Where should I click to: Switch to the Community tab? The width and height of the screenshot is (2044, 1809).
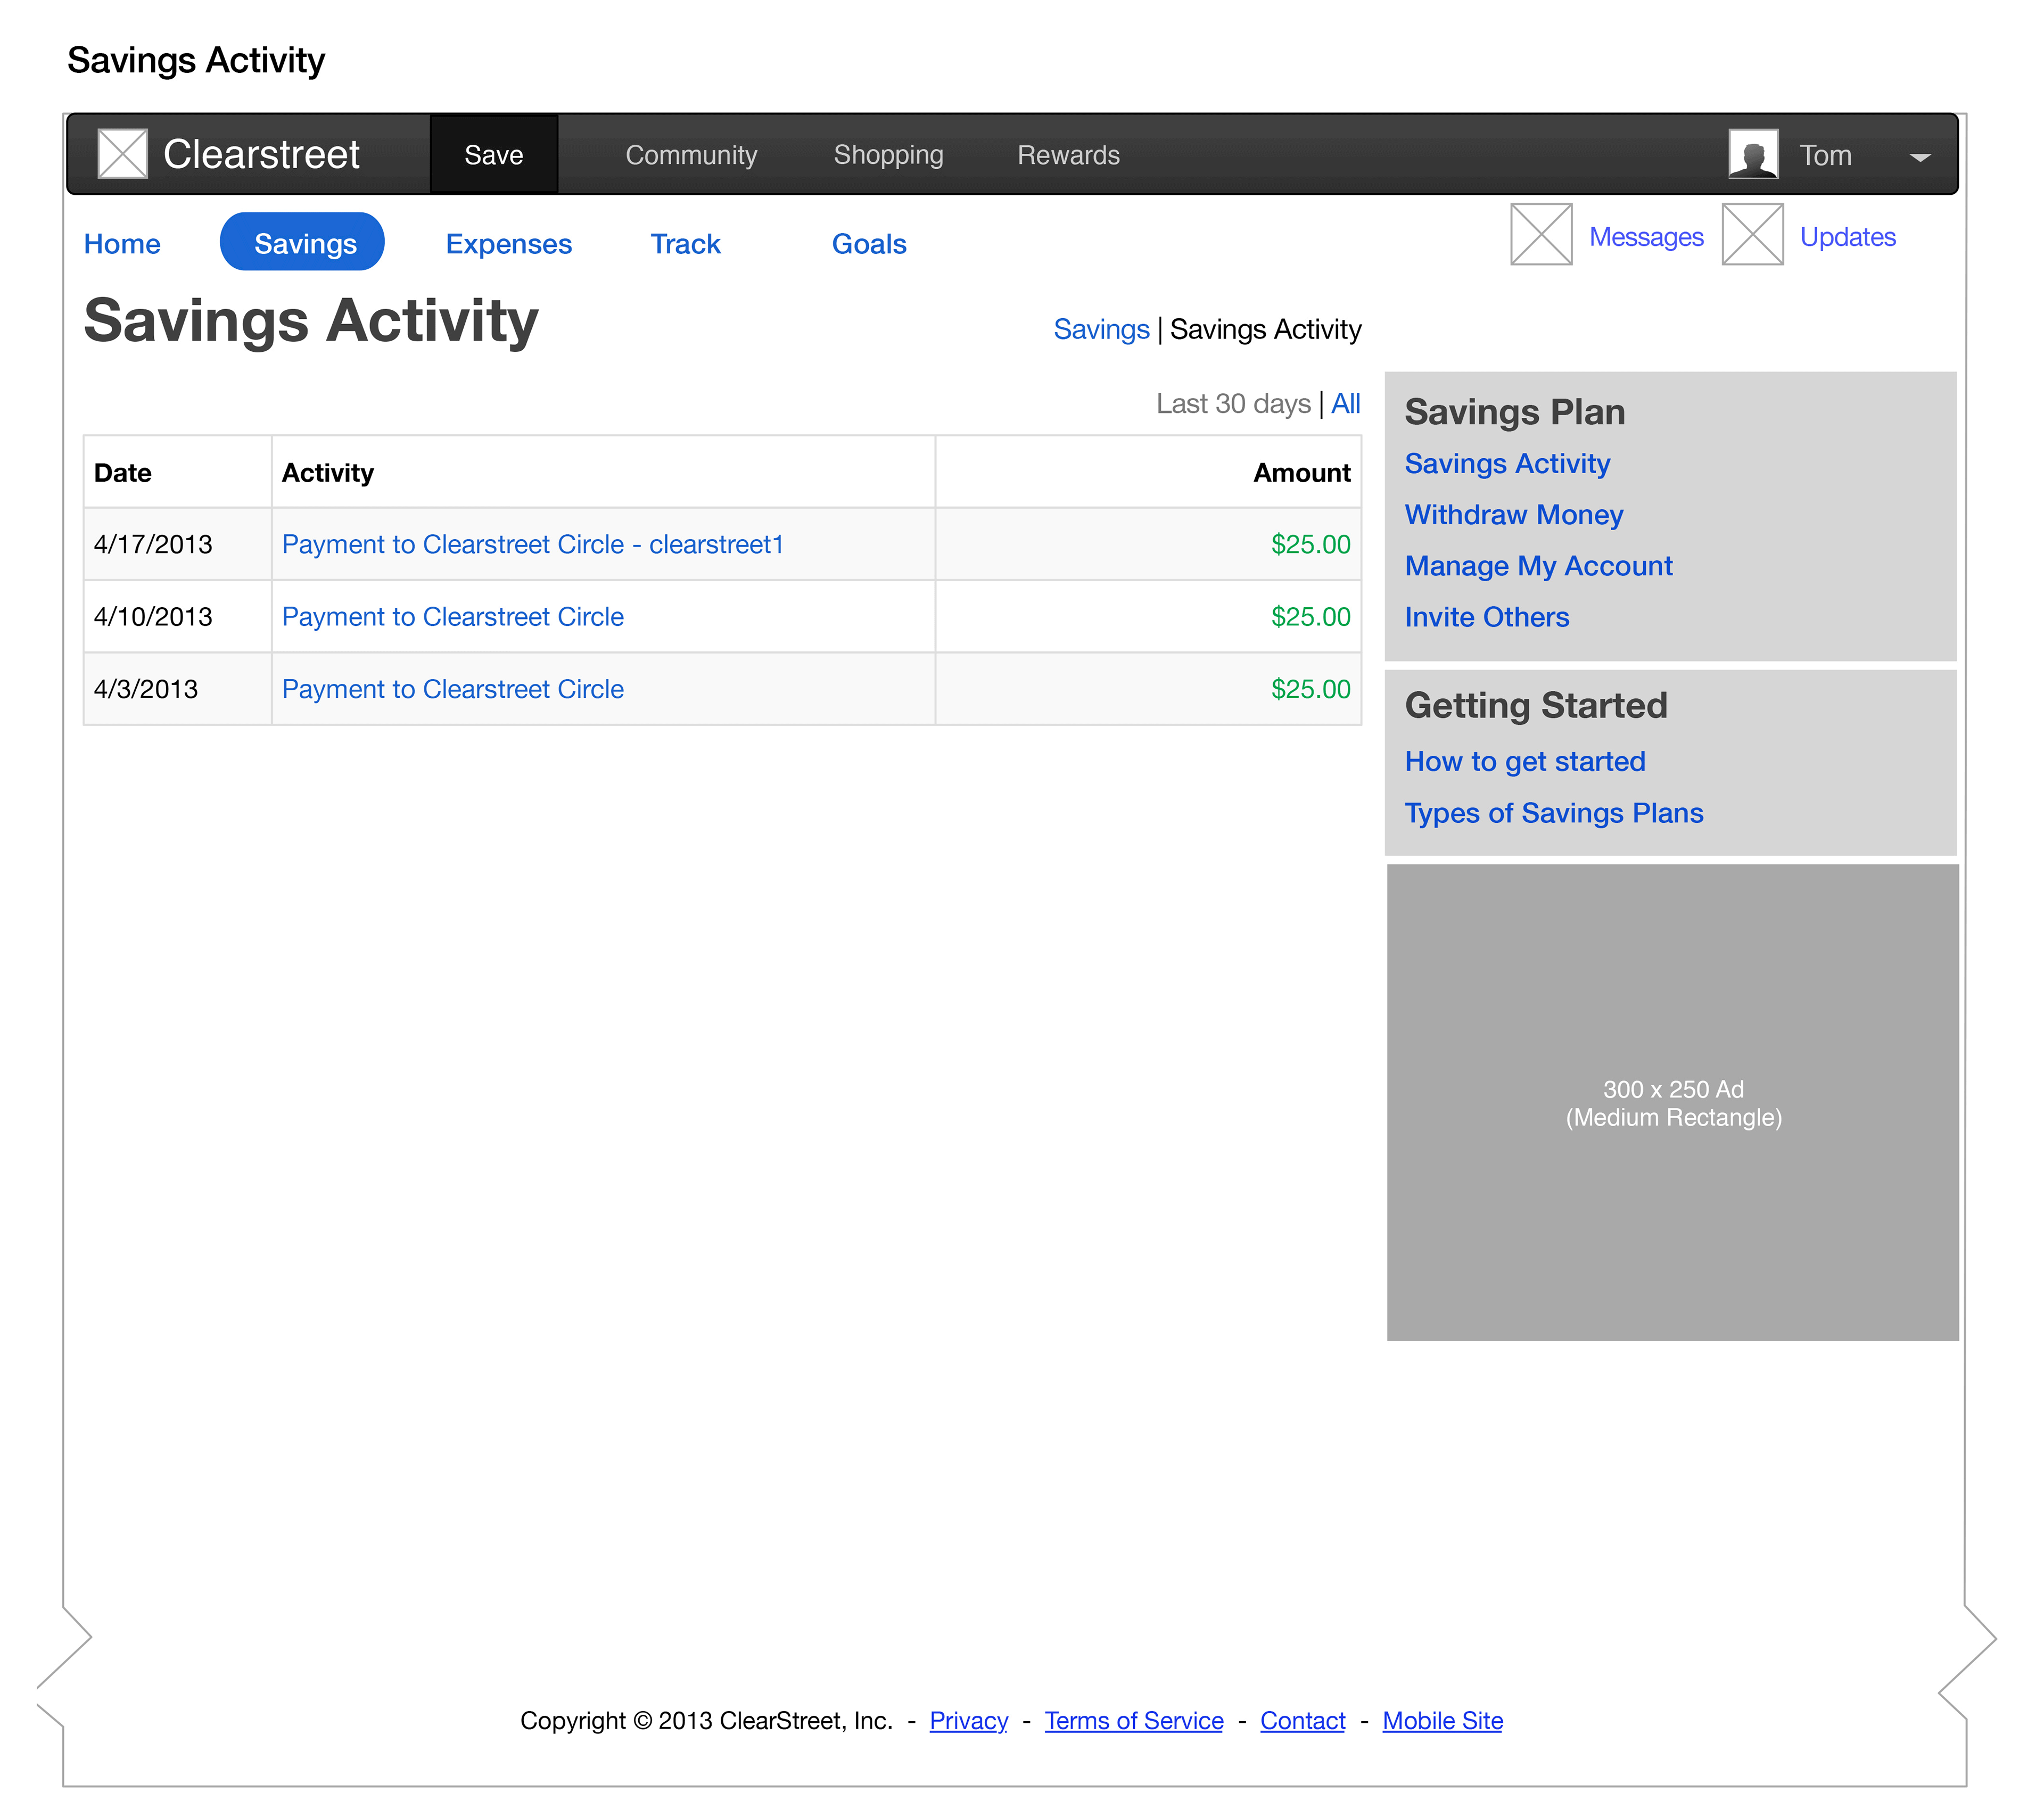691,155
